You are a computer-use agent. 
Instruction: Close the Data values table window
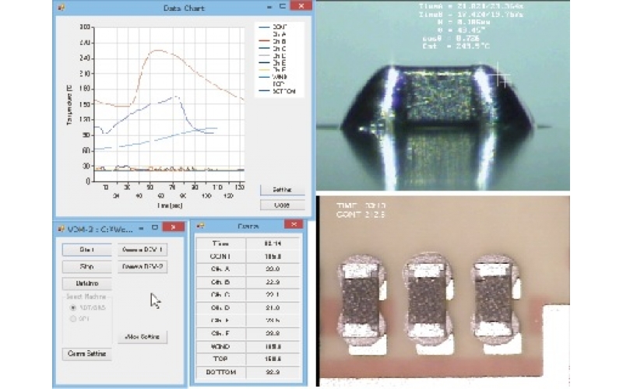[x=293, y=225]
